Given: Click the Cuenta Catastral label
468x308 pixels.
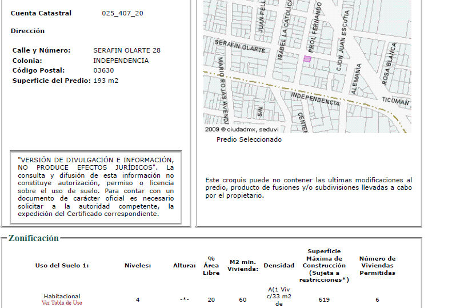Looking at the screenshot, I should coord(41,13).
